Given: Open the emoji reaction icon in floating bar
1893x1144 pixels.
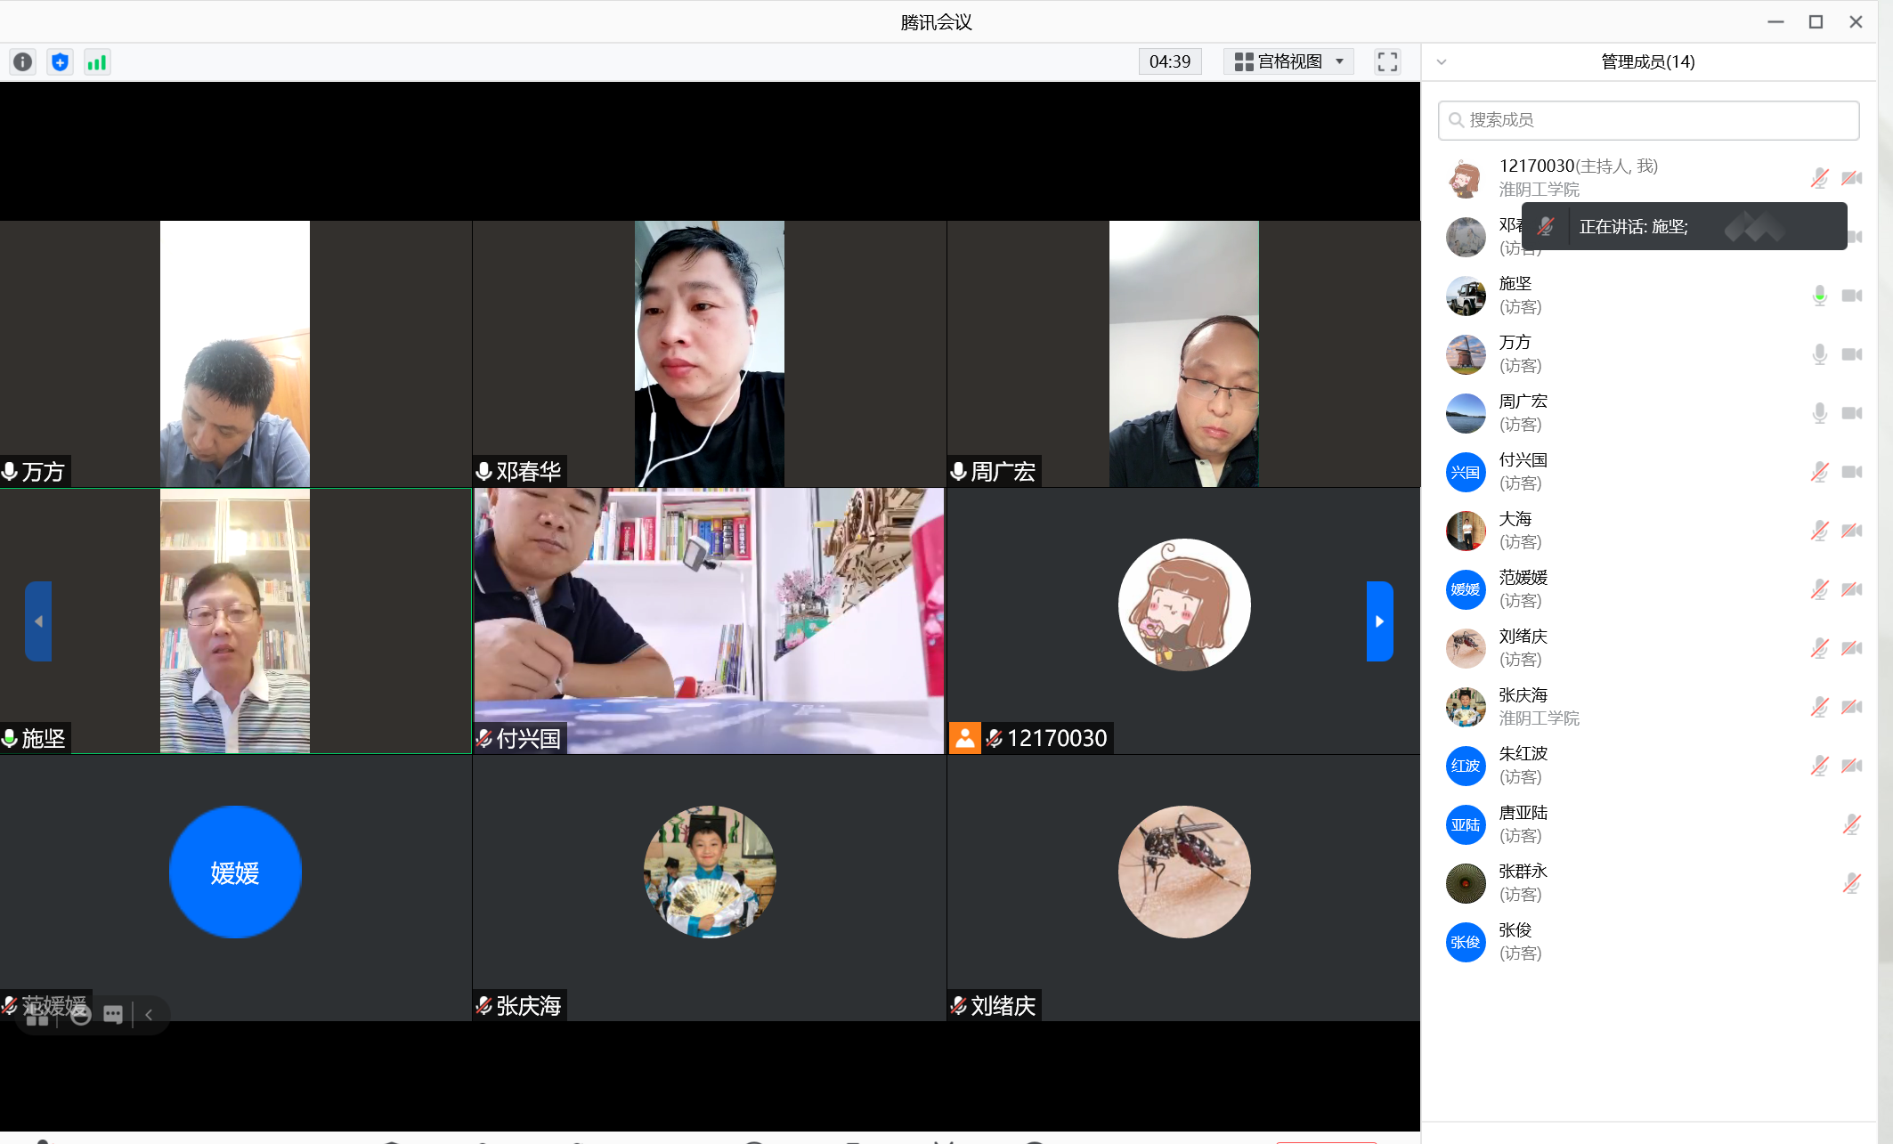Looking at the screenshot, I should coord(80,1015).
